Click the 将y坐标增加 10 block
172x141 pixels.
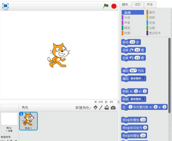coord(134,136)
